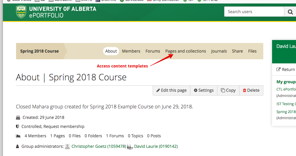This screenshot has width=296, height=156.
Task: Open IST Testing group link
Action: (x=286, y=104)
